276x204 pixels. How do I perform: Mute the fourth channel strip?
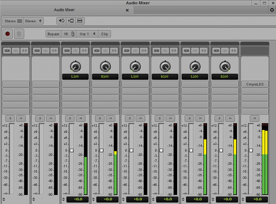pos(110,118)
